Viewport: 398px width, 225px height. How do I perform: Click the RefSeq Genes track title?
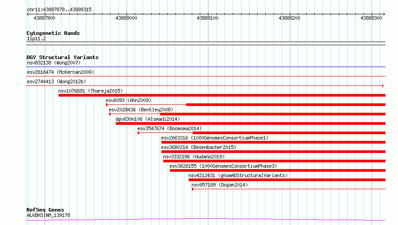point(45,210)
